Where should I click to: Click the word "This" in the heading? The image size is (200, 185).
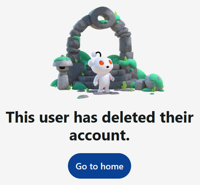[20, 117]
